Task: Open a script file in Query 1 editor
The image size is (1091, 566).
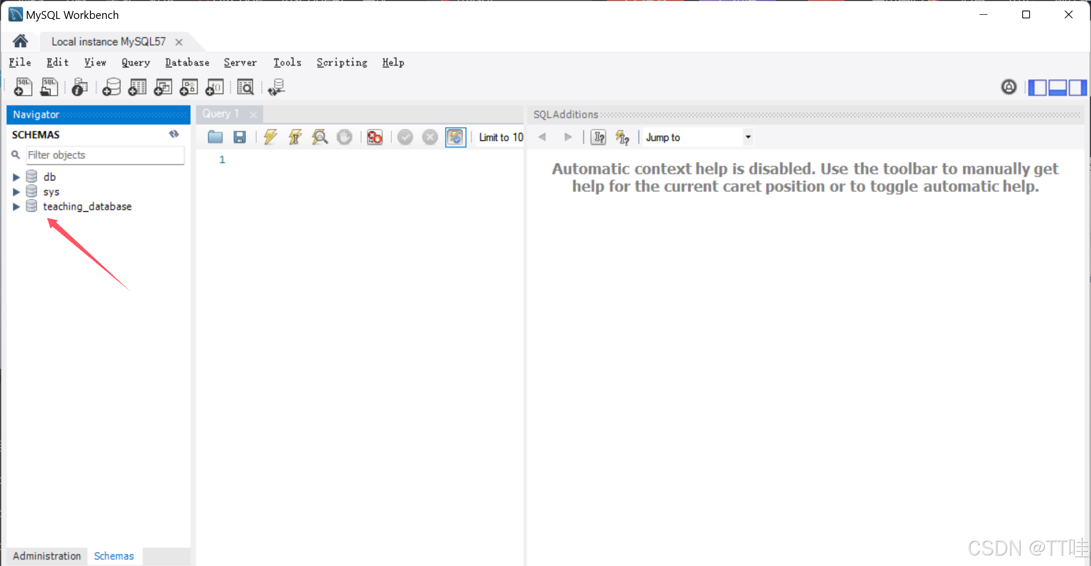Action: pyautogui.click(x=215, y=137)
